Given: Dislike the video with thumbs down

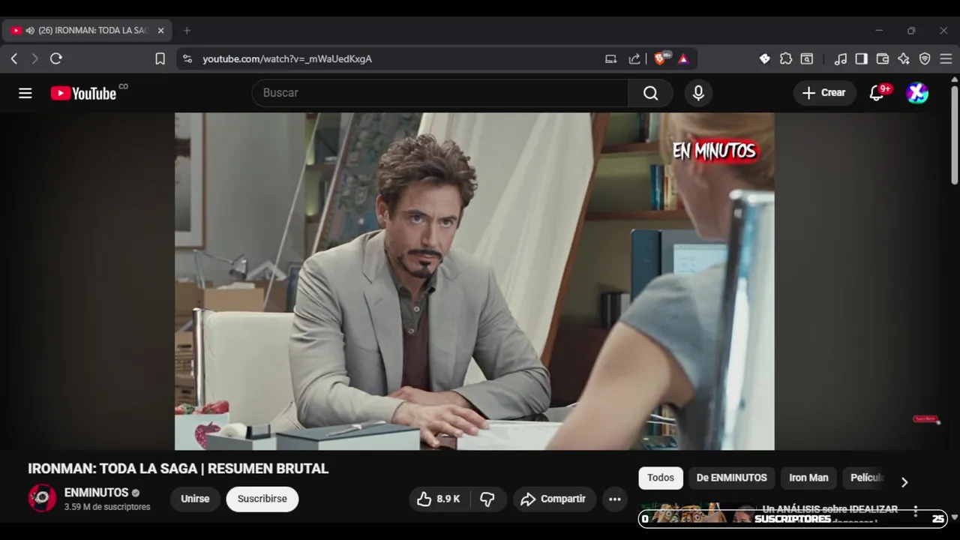Looking at the screenshot, I should coord(488,499).
